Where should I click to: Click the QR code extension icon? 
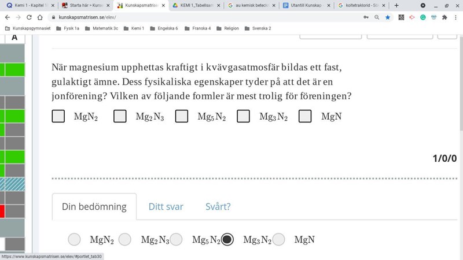coord(401,17)
